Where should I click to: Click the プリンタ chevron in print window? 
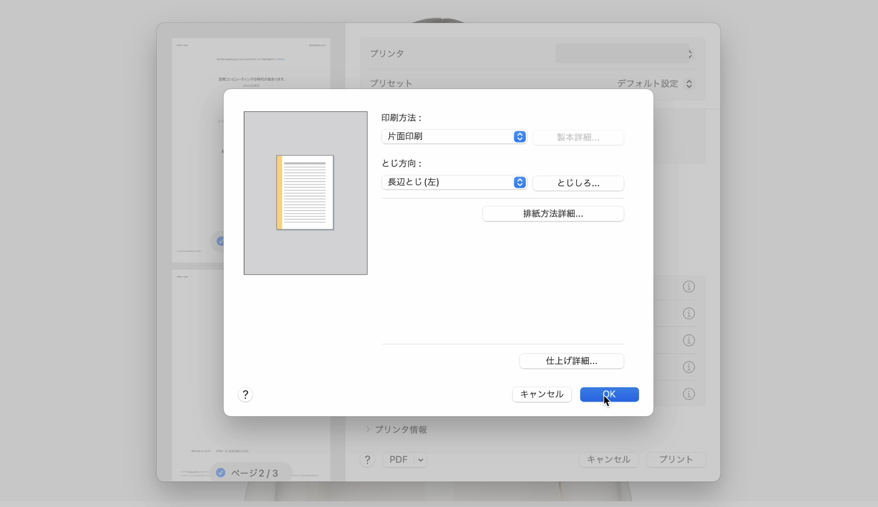coord(690,54)
